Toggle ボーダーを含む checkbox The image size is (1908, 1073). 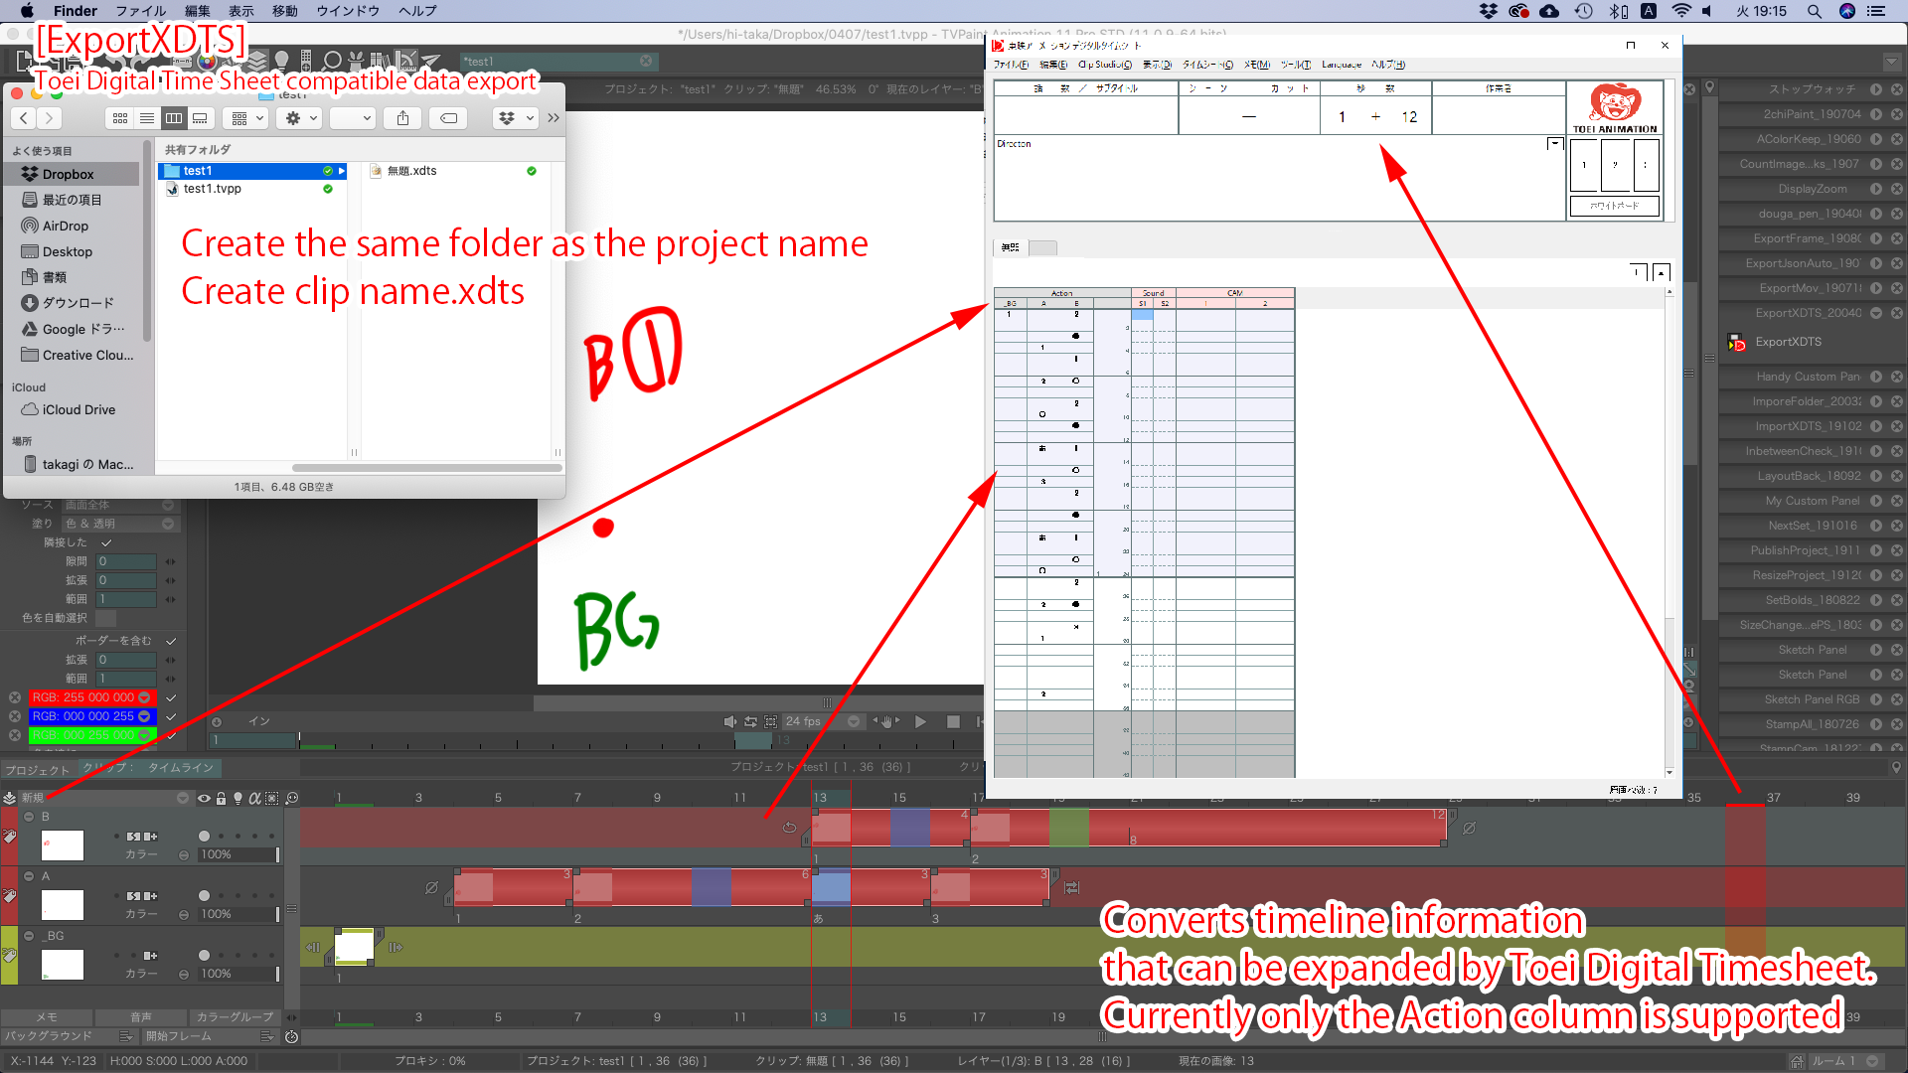(x=171, y=641)
